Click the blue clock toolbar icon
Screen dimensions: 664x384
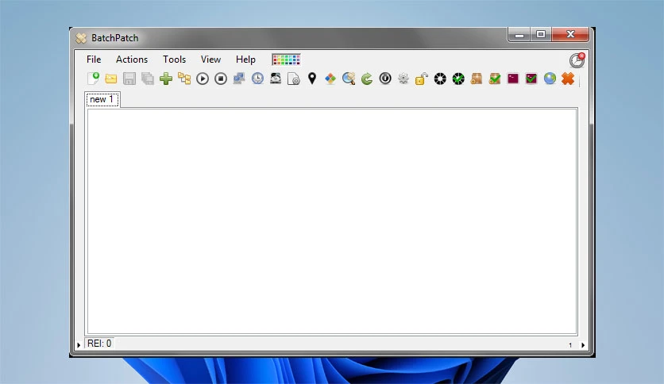pyautogui.click(x=257, y=79)
